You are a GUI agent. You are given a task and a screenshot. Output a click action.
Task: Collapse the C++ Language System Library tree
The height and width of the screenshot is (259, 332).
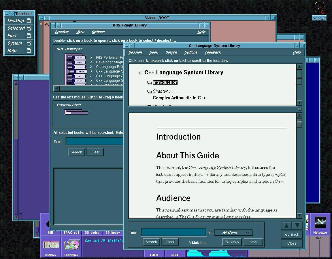pyautogui.click(x=141, y=73)
